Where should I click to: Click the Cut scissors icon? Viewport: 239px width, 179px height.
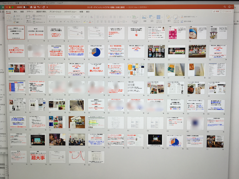pos(15,16)
